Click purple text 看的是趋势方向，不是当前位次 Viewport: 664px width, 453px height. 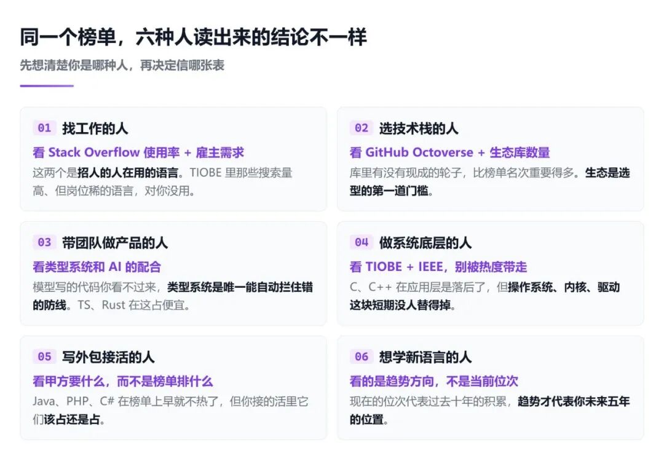point(434,381)
